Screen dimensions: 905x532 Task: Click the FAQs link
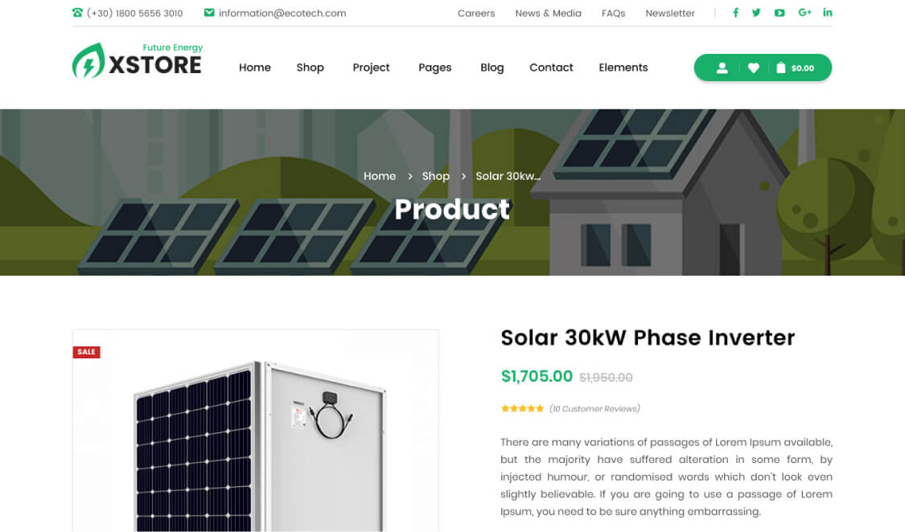[x=613, y=13]
